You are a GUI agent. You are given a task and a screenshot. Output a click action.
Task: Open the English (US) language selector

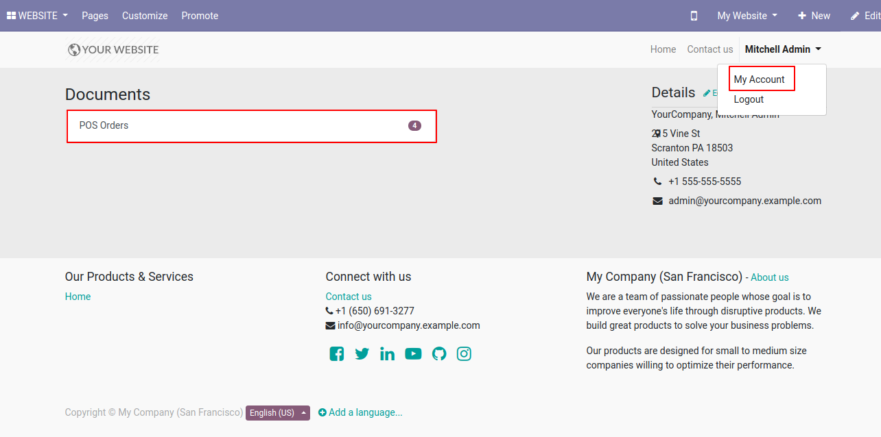278,413
